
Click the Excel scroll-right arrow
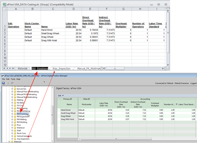[163, 68]
